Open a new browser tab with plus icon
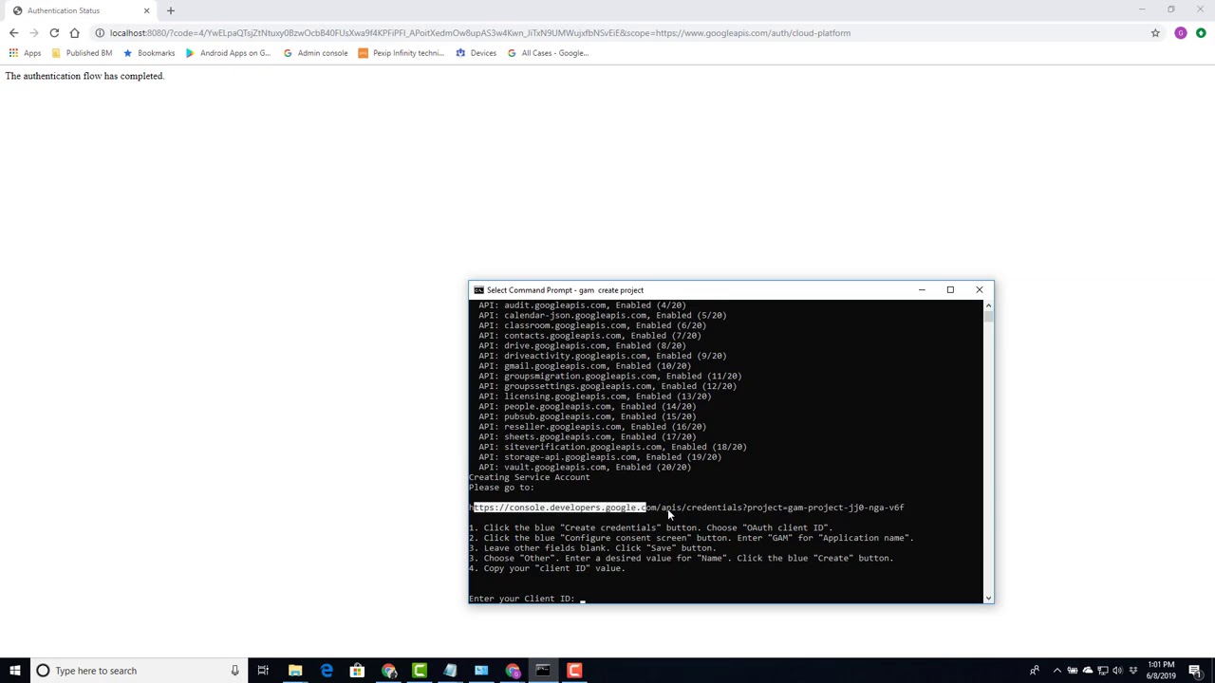1215x683 pixels. pos(171,10)
